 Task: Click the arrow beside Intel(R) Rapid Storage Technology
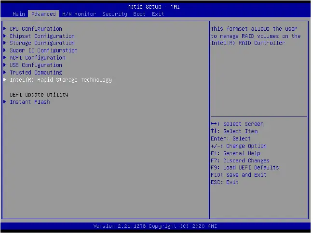(x=5, y=80)
